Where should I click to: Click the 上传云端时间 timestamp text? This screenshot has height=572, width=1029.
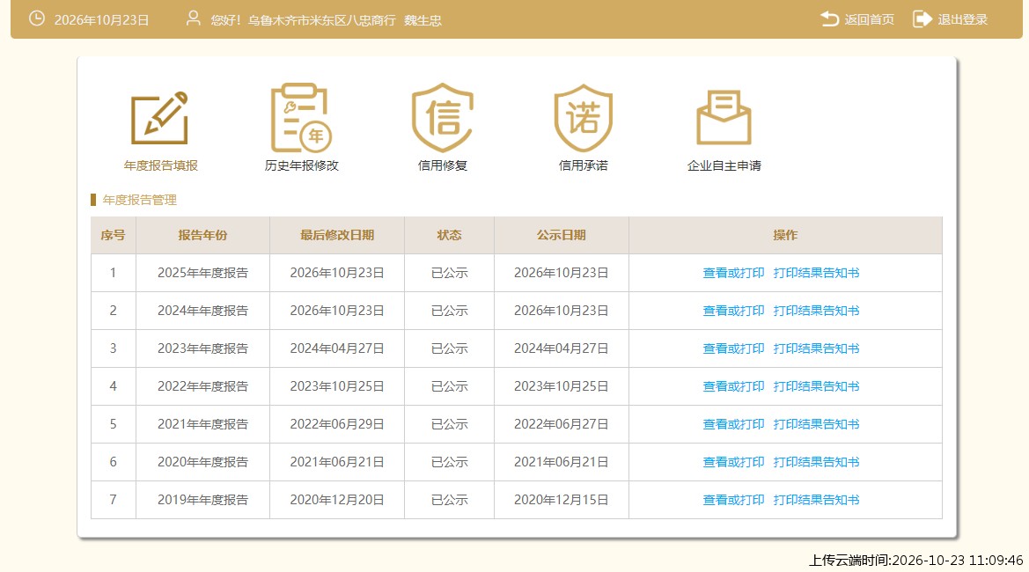click(915, 561)
